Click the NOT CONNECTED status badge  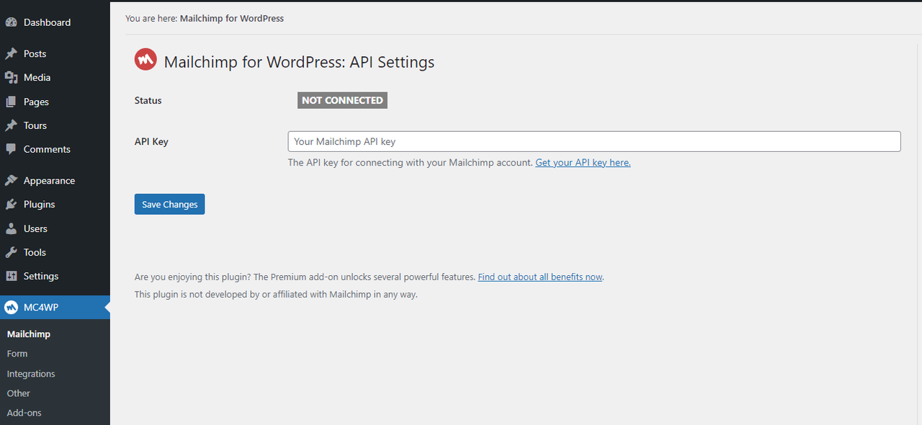[x=342, y=100]
